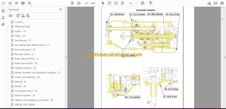226x109 pixels.
Task: Open bookmark options menu dropdown
Action: 11,16
